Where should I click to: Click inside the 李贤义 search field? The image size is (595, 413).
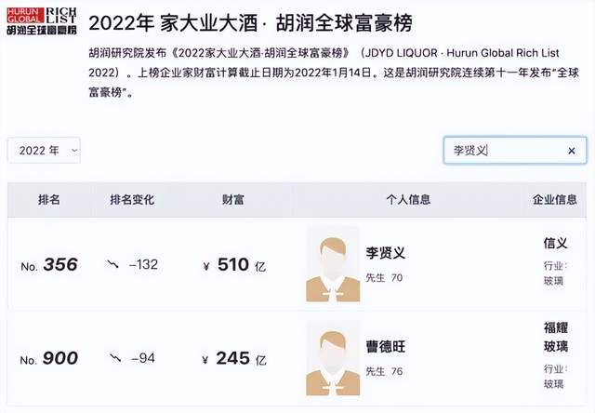[502, 151]
